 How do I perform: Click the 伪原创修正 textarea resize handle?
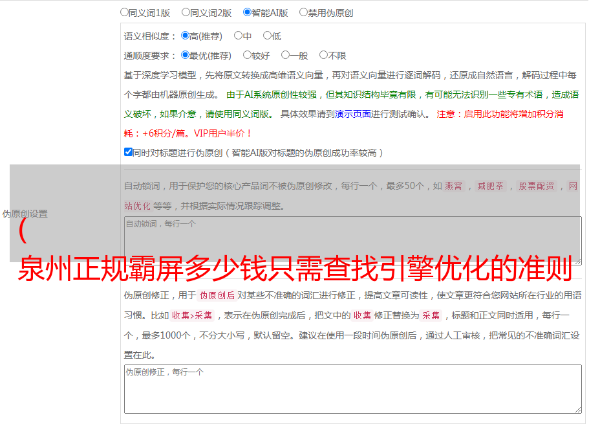click(x=578, y=410)
